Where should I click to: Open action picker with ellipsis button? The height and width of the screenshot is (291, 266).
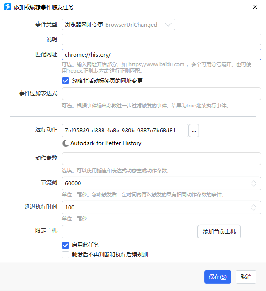(x=194, y=131)
